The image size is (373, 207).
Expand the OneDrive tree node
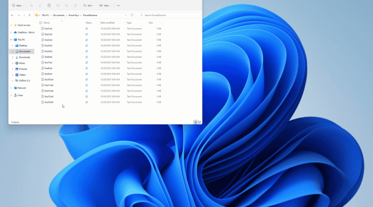point(11,33)
